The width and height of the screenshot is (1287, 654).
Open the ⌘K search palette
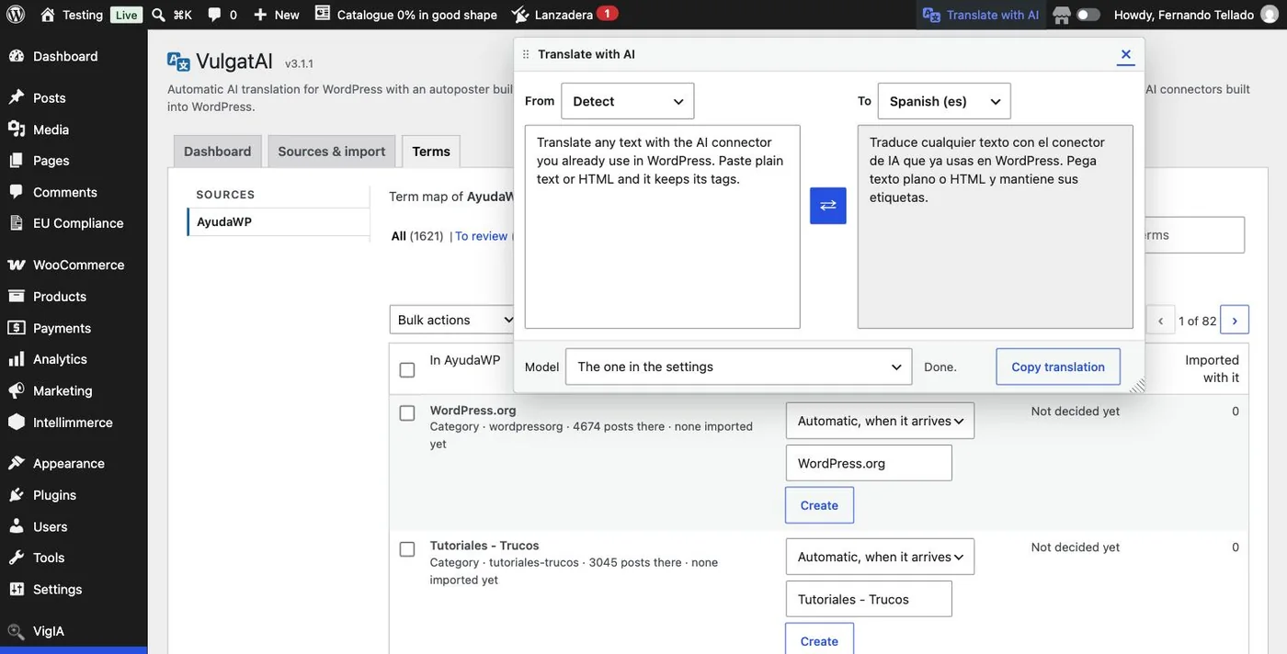(172, 15)
